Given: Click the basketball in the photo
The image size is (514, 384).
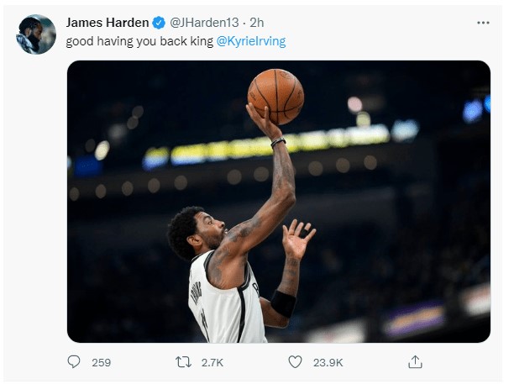Looking at the screenshot, I should click(x=275, y=96).
